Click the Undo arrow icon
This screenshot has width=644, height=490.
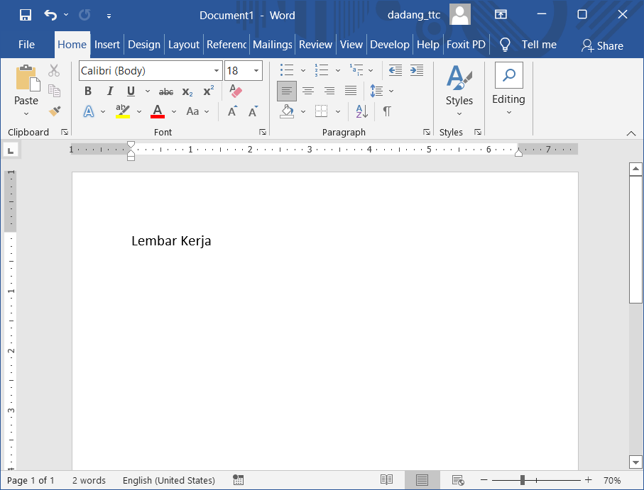point(50,15)
